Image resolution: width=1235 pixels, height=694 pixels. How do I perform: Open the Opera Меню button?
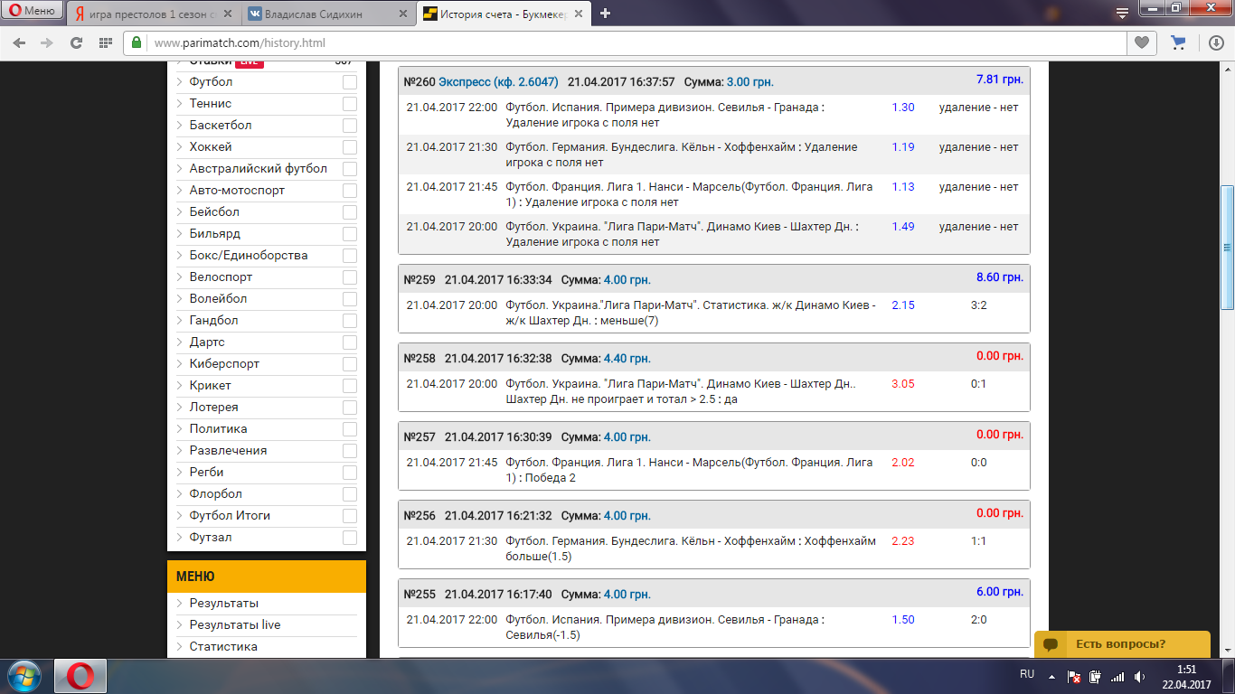pos(32,11)
